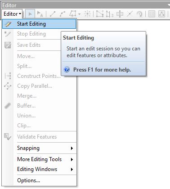Viewport: 170px width, 189px height.
Task: Choose Start Editing from the menu
Action: [x=39, y=24]
